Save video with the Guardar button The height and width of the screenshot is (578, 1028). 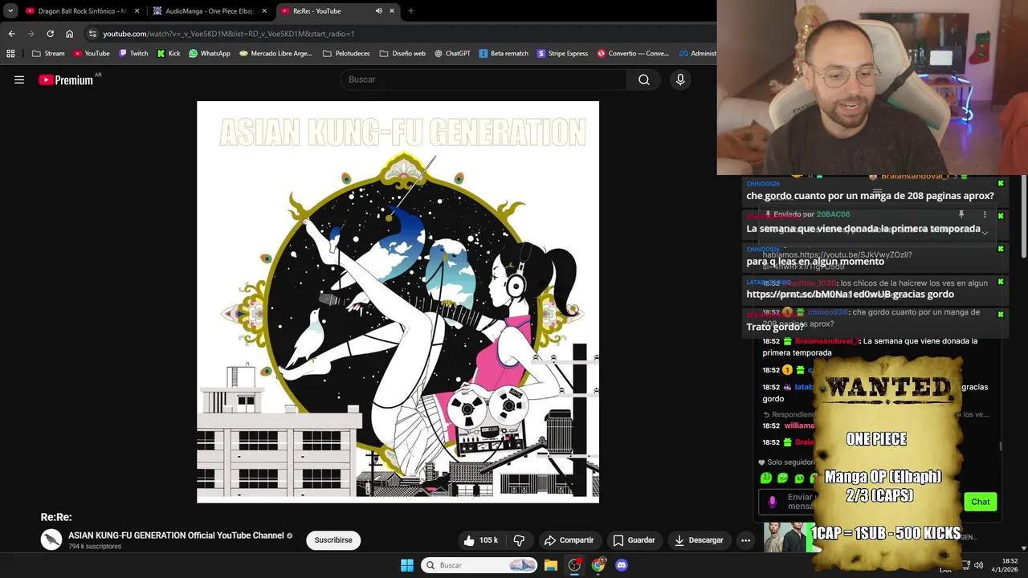(x=634, y=540)
